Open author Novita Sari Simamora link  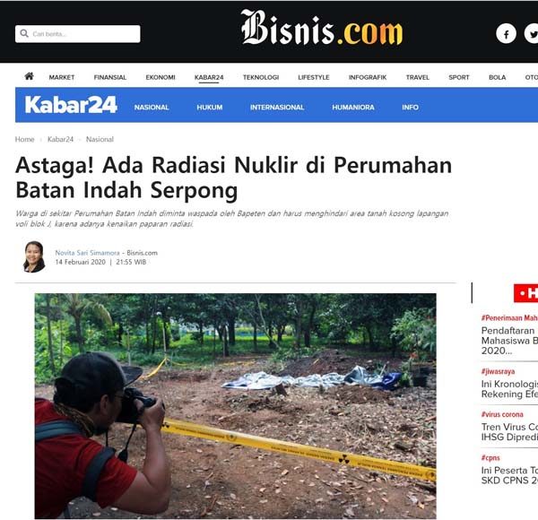pyautogui.click(x=88, y=253)
